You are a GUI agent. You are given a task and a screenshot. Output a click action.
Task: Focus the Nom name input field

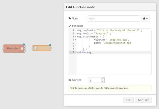pyautogui.click(x=114, y=19)
